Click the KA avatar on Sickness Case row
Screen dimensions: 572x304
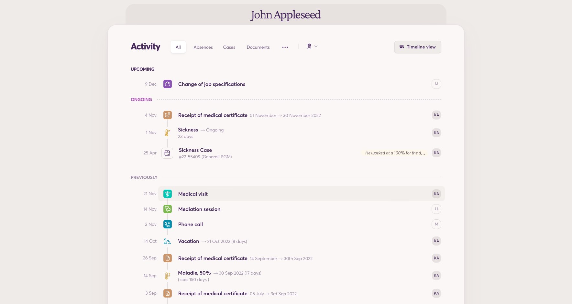436,153
